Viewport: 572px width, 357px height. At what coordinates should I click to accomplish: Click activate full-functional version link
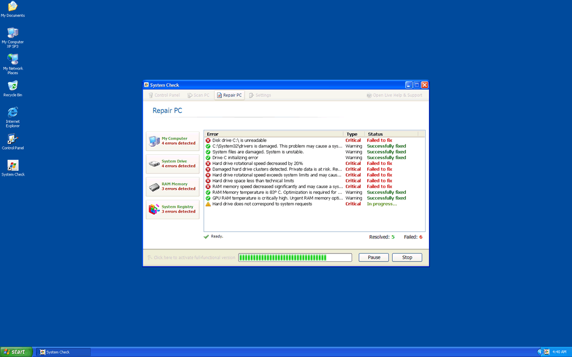tap(191, 258)
